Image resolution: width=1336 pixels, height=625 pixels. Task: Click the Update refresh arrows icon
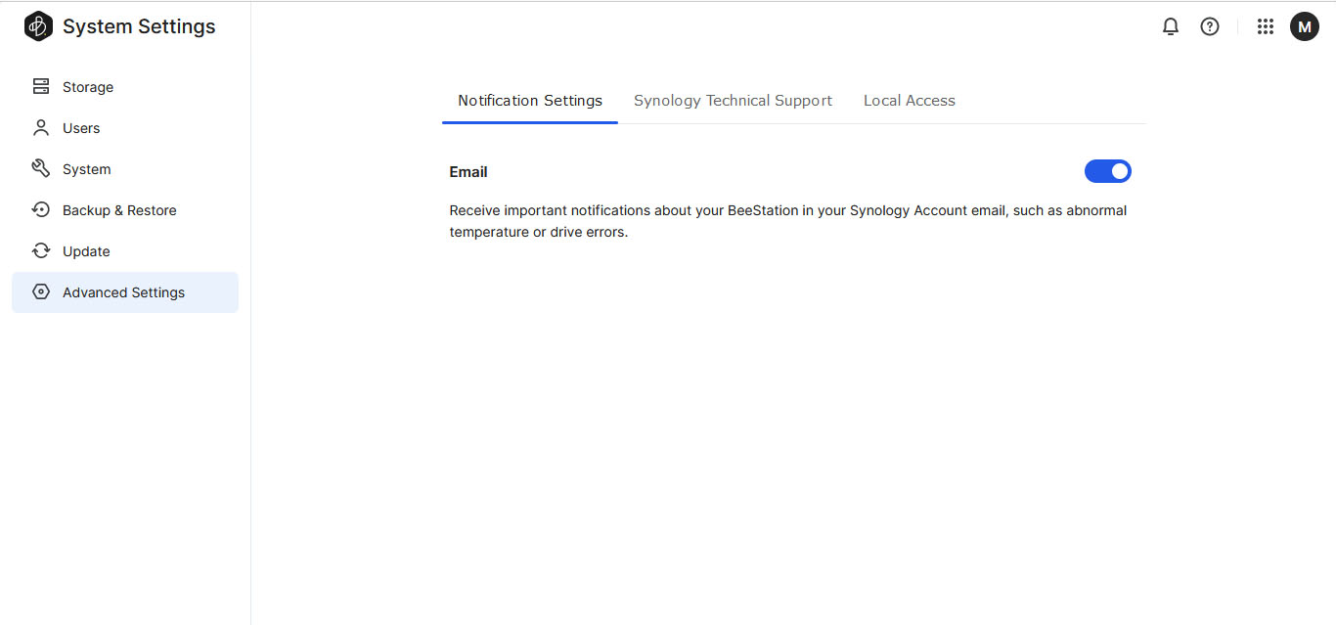(41, 251)
